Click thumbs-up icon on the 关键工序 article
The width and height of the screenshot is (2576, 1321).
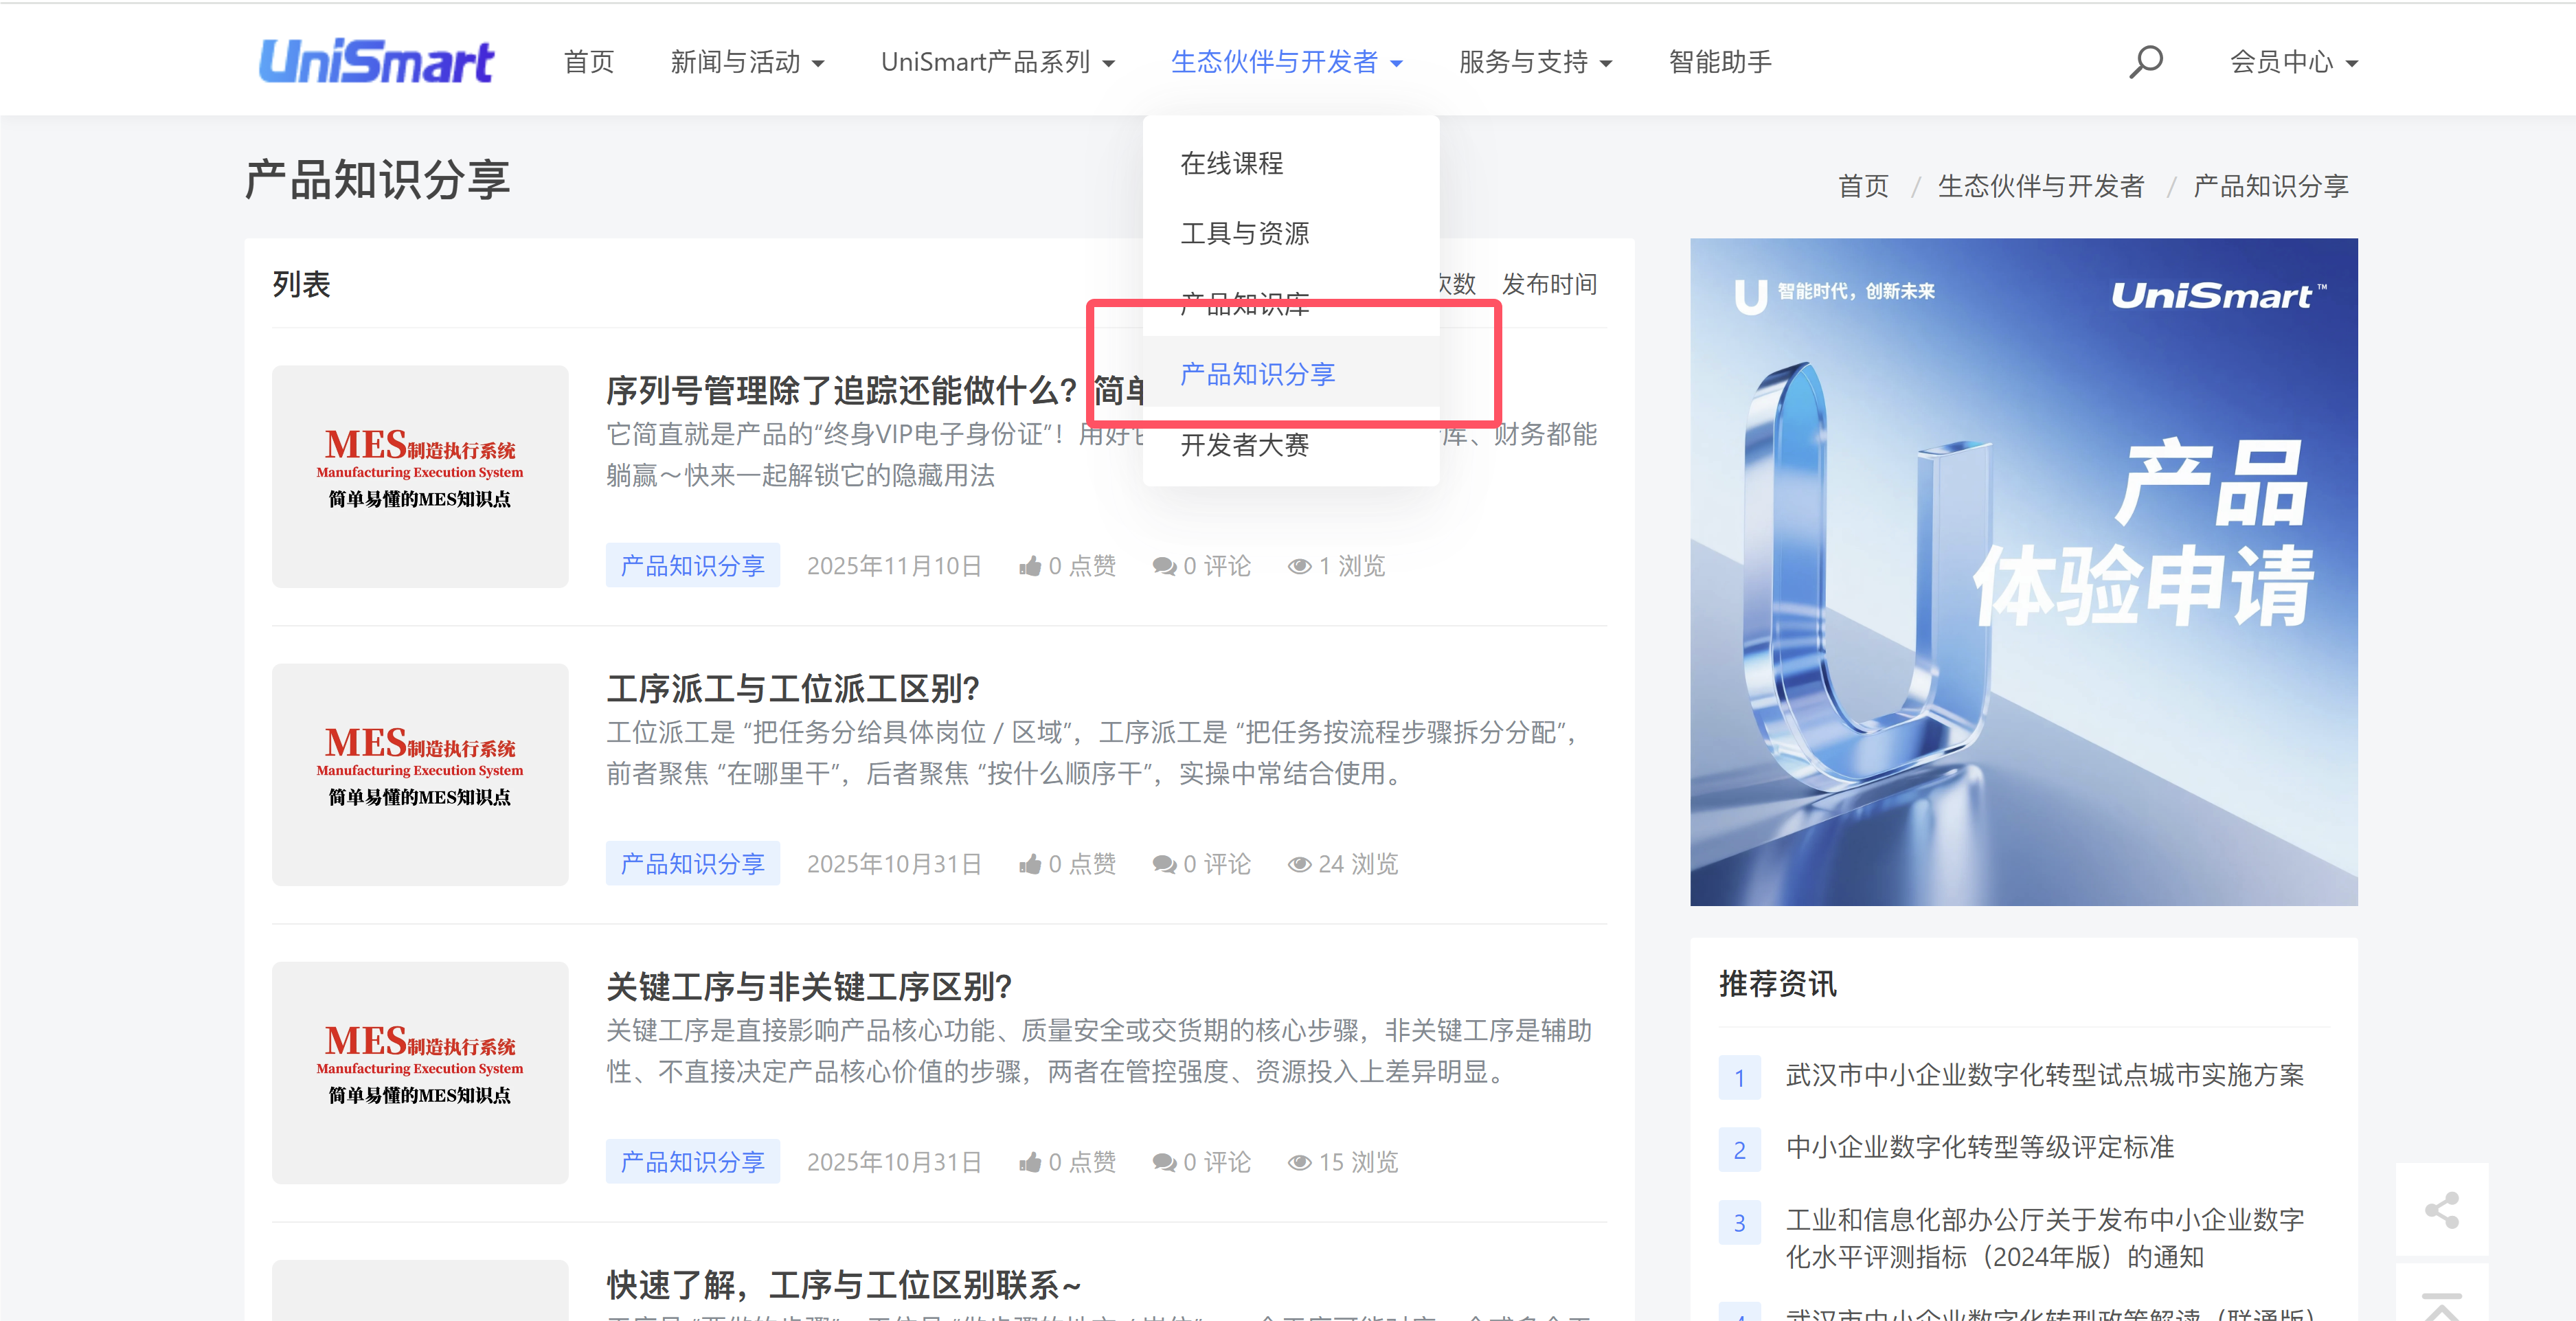coord(1030,1162)
